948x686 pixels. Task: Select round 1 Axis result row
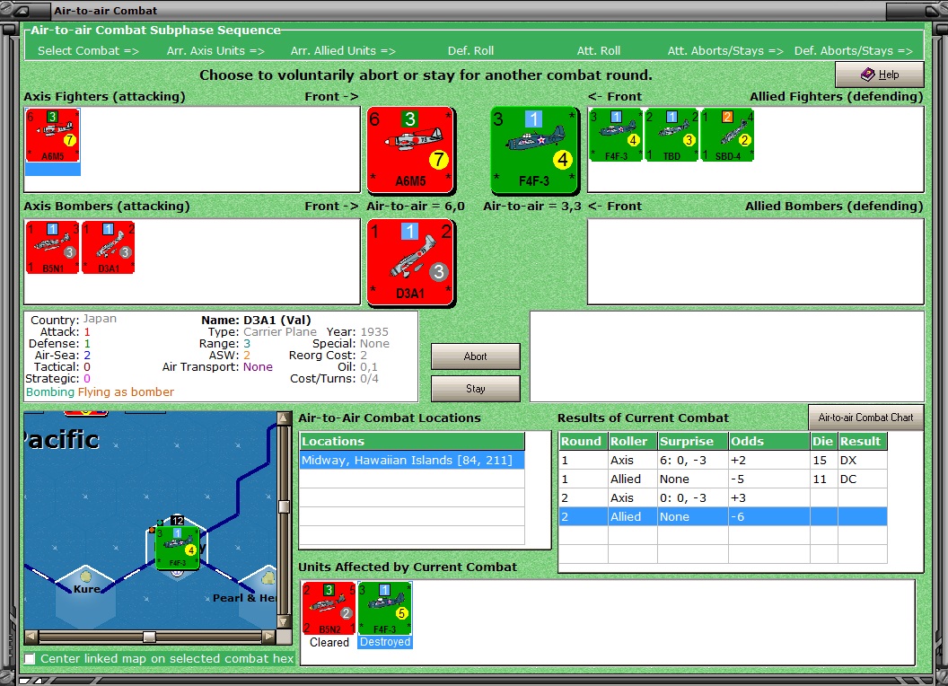coord(723,461)
